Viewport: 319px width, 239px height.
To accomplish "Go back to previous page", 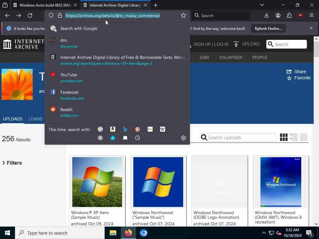I will [7, 16].
